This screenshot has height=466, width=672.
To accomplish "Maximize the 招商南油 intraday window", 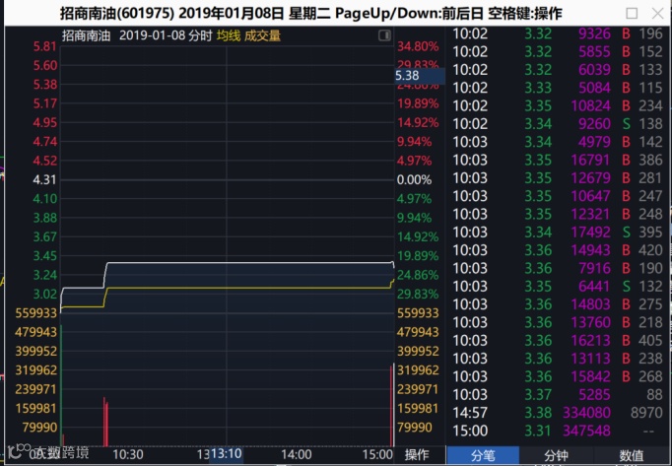I will (632, 13).
